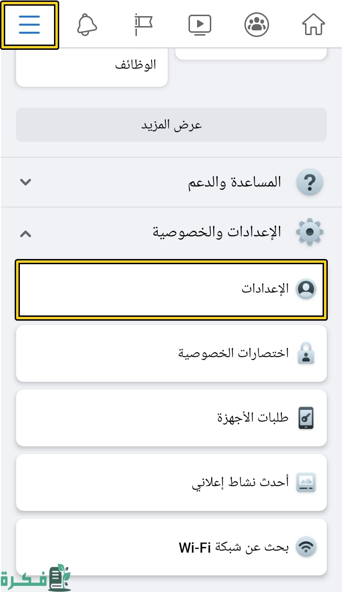Open the hamburger menu icon
The width and height of the screenshot is (342, 592).
(29, 25)
